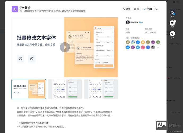183x133 pixels.
Task: Click the 分享 share icon
Action: [x=172, y=34]
